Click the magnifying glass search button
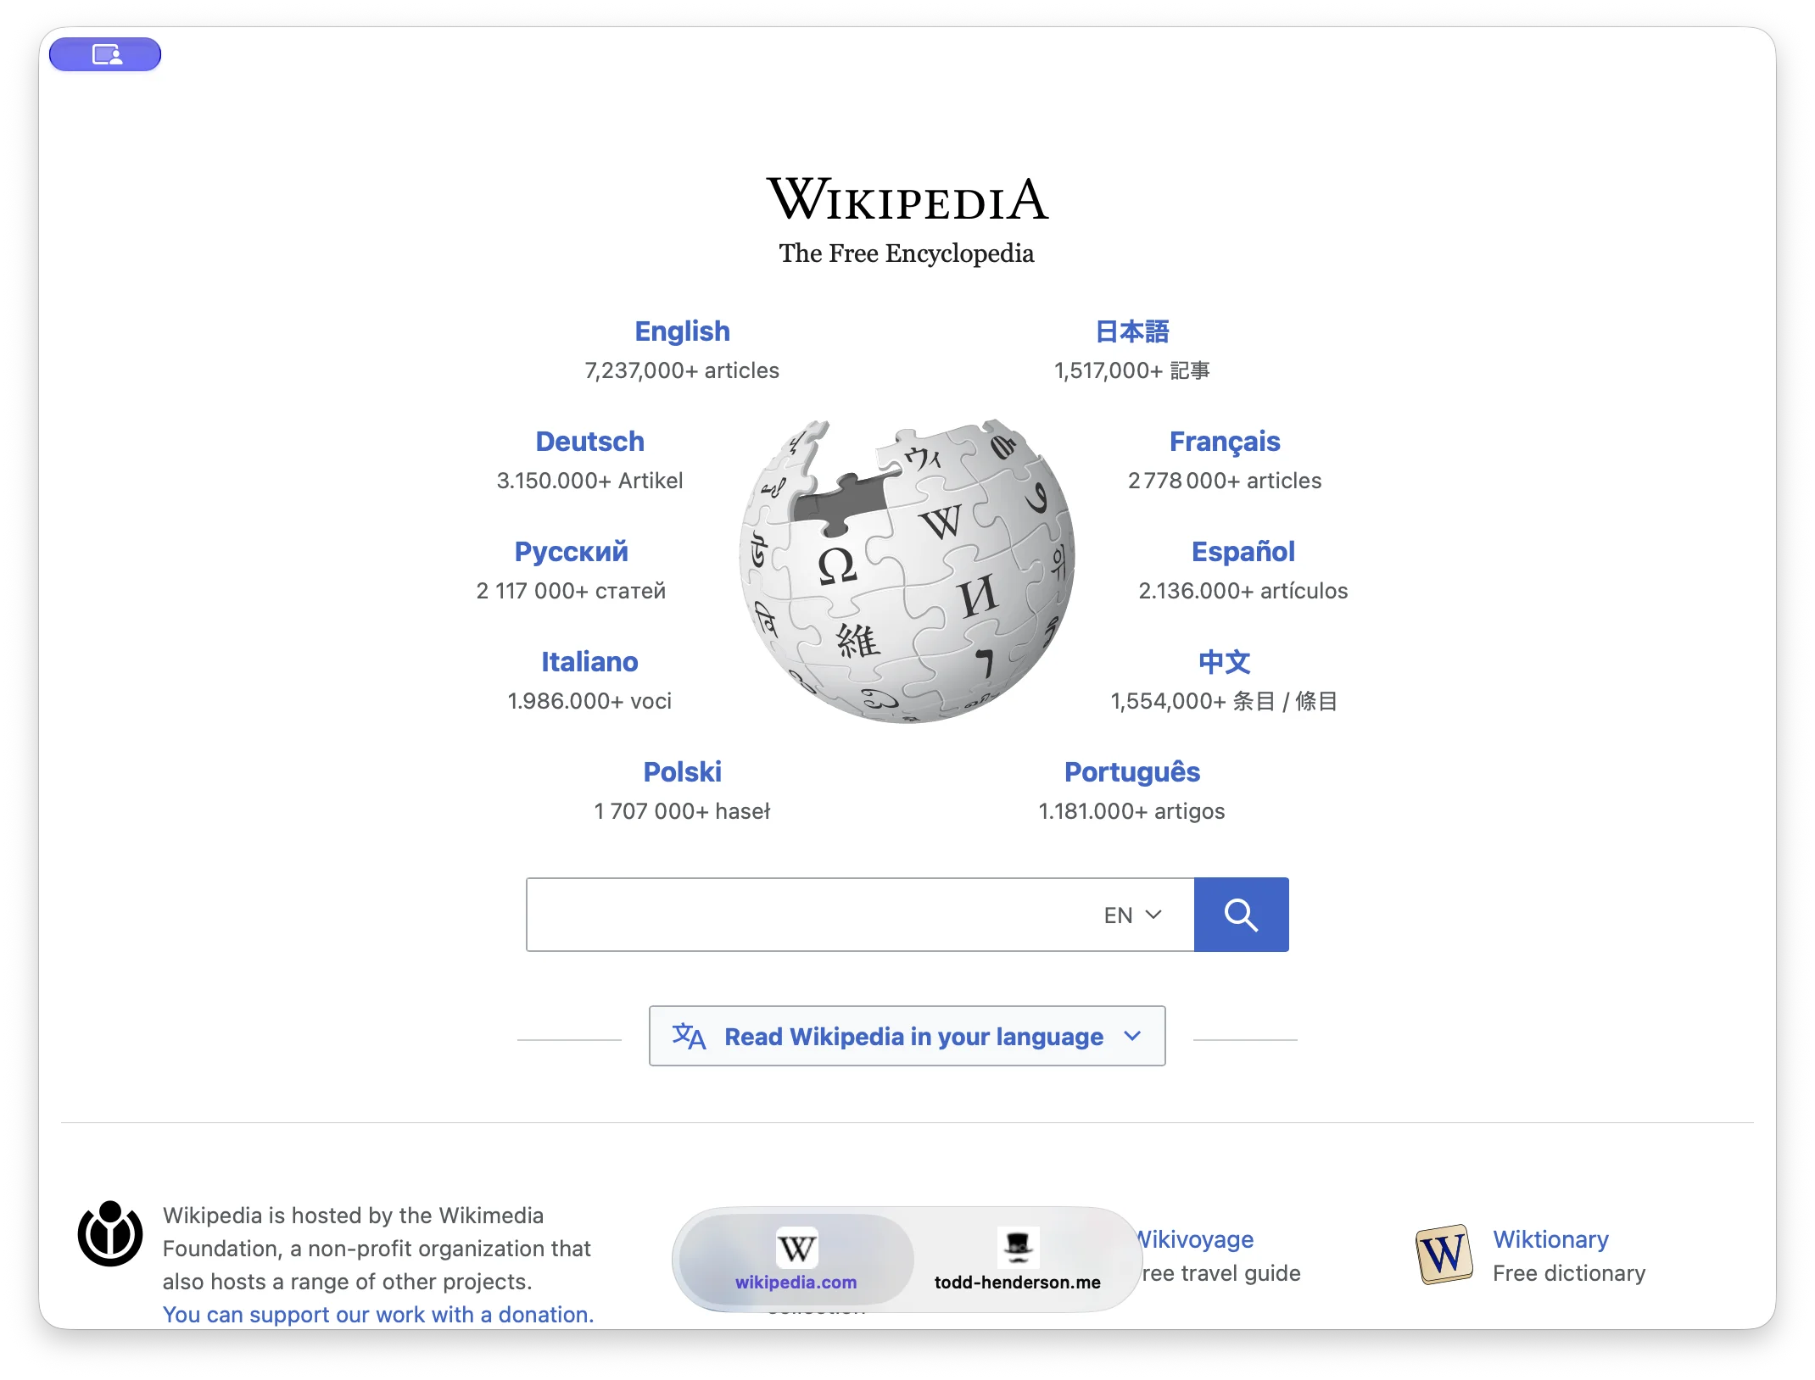Image resolution: width=1815 pixels, height=1380 pixels. 1241,915
